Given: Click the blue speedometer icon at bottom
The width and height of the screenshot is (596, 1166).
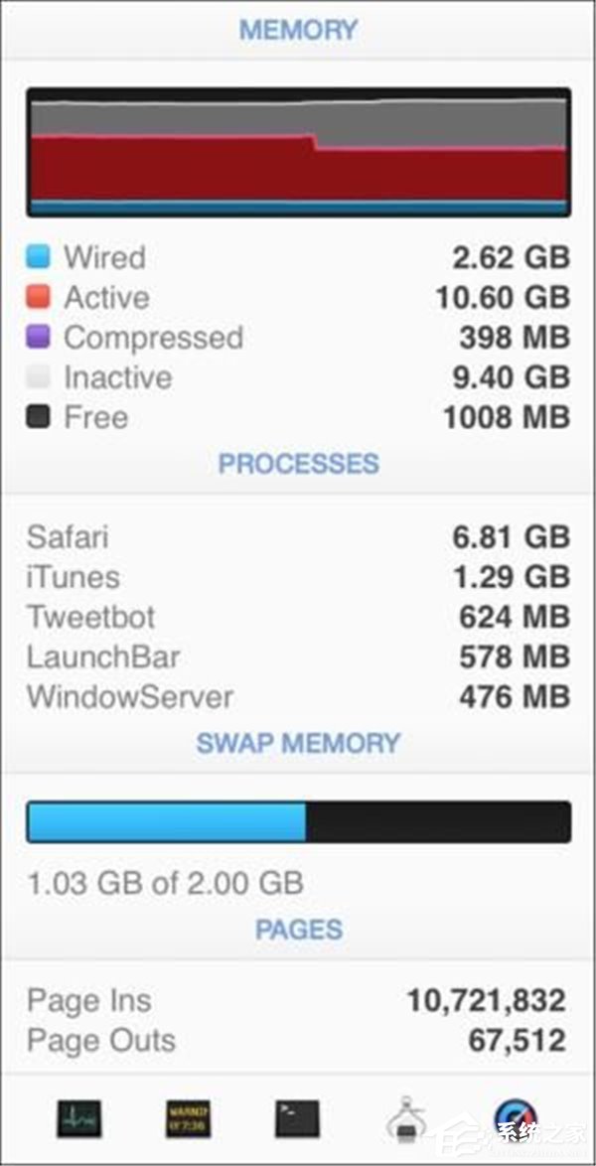Looking at the screenshot, I should pyautogui.click(x=517, y=1119).
